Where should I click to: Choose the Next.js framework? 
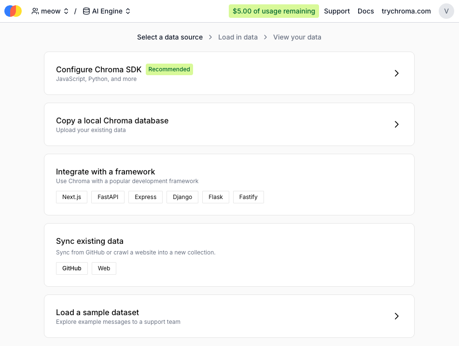point(71,197)
